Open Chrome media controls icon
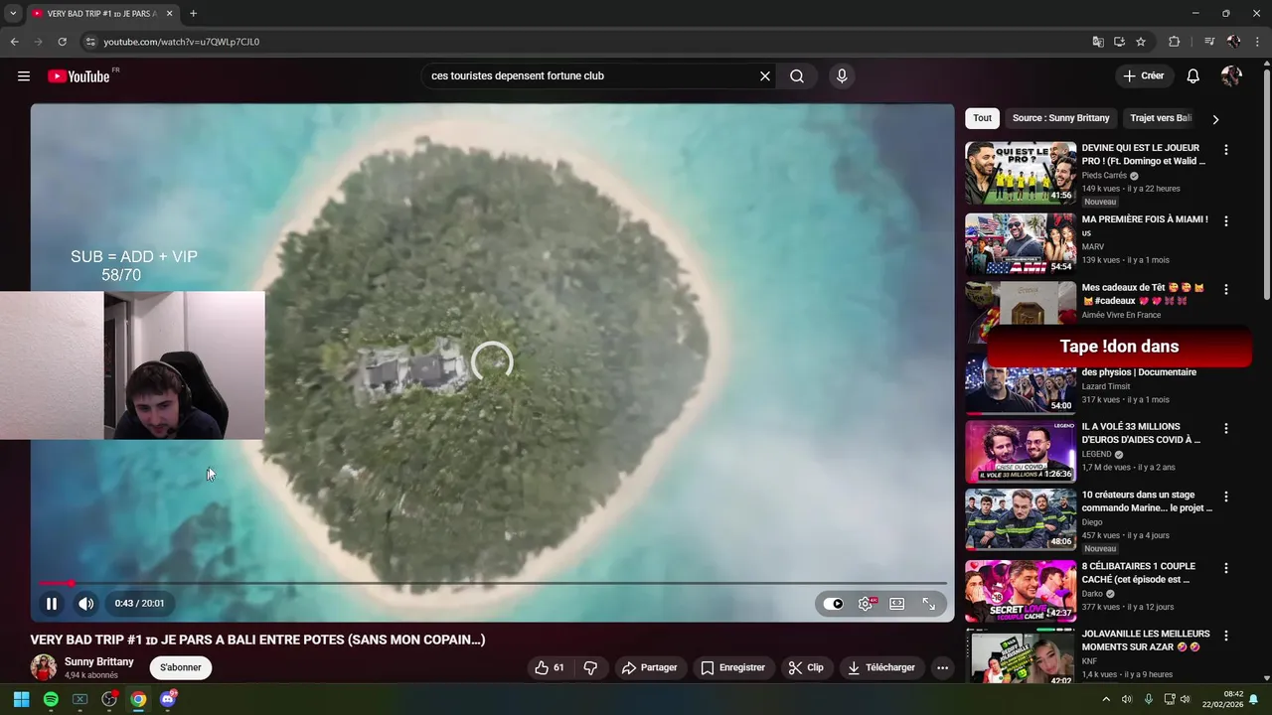This screenshot has height=715, width=1272. coord(1209,42)
